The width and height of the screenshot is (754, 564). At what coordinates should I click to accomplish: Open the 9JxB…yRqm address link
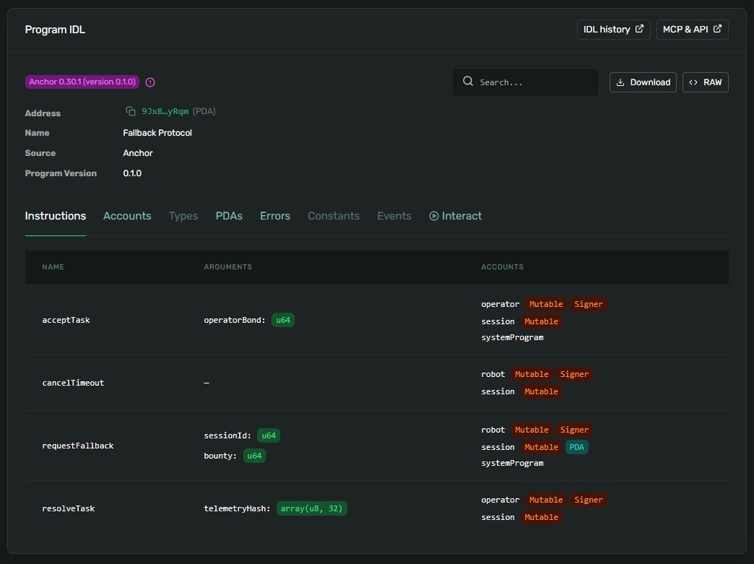165,111
